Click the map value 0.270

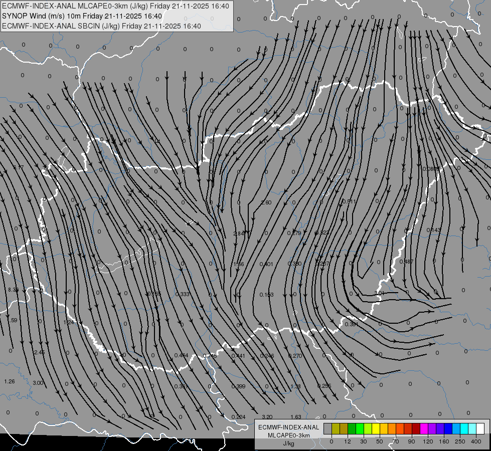click(x=295, y=356)
